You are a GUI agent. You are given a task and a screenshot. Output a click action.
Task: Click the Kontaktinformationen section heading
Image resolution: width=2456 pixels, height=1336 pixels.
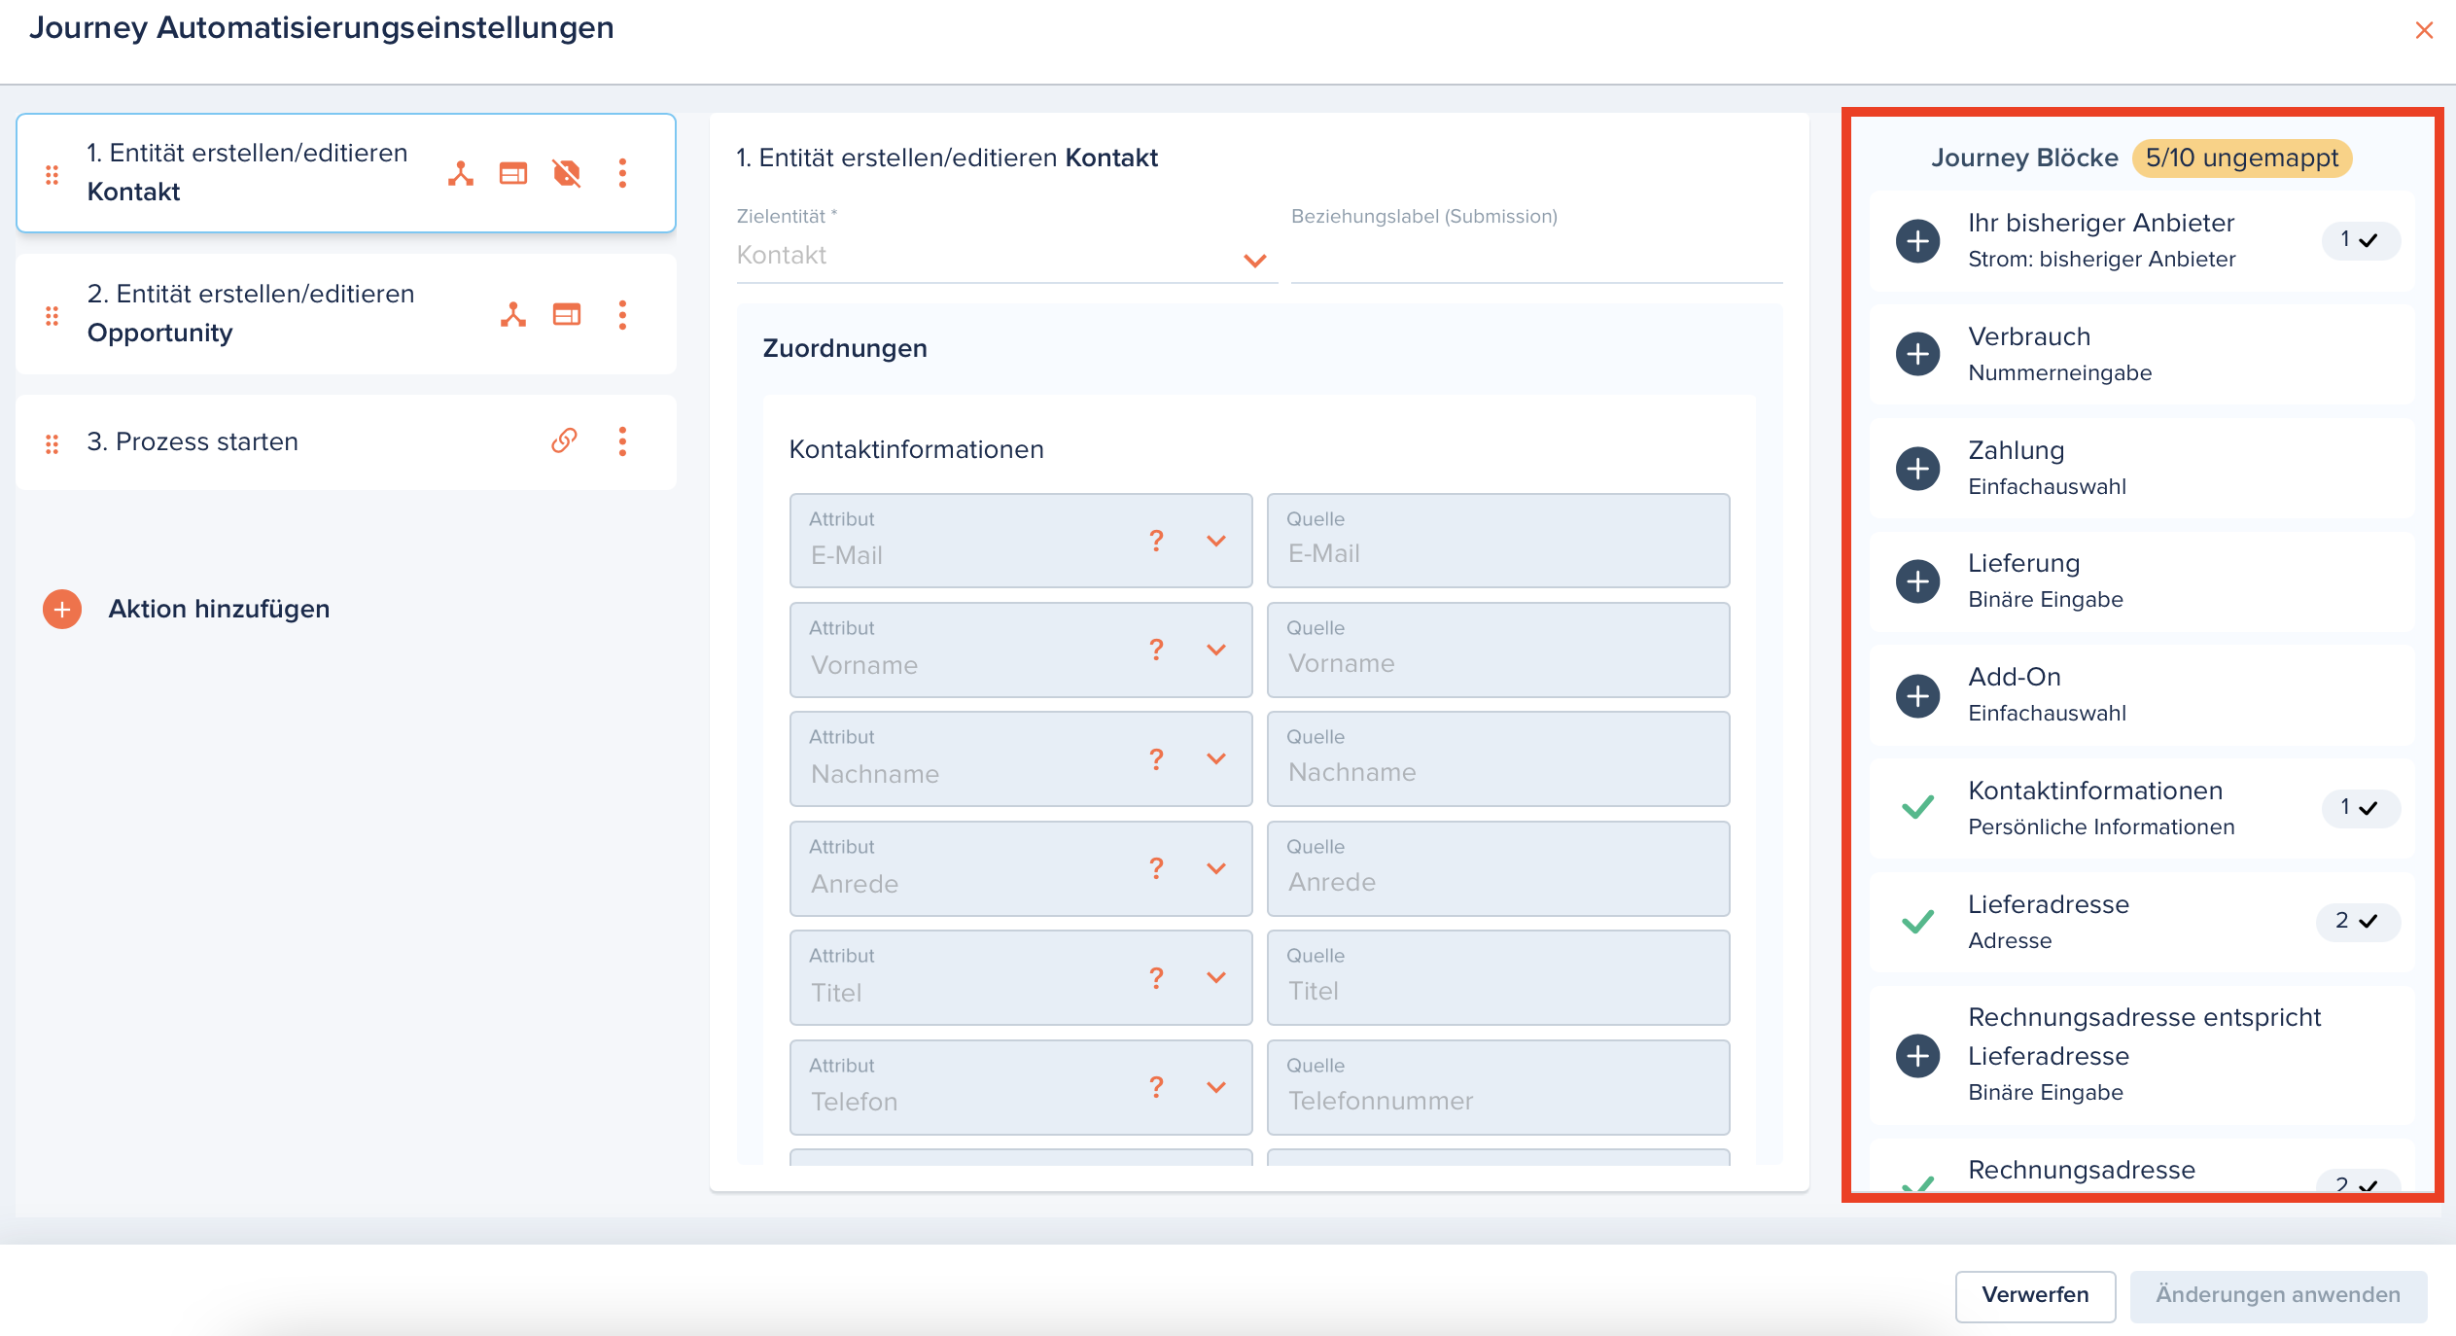[916, 449]
